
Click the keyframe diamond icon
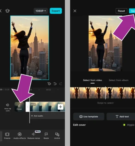pos(49,84)
